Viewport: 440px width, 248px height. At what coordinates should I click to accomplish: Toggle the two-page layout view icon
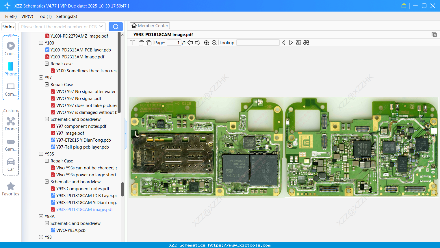click(132, 43)
